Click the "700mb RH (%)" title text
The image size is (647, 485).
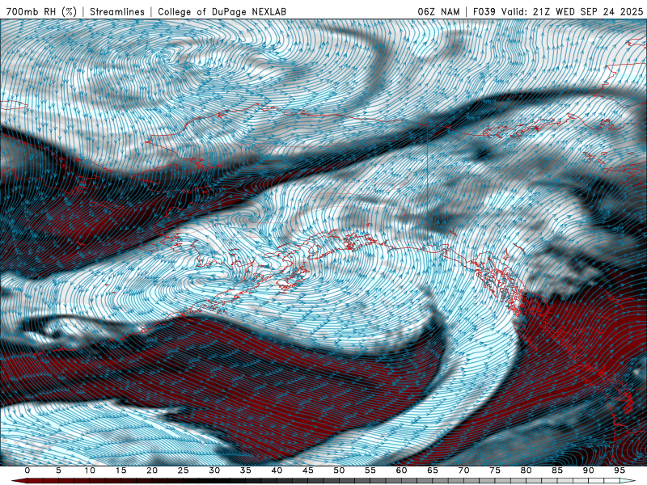click(x=42, y=12)
